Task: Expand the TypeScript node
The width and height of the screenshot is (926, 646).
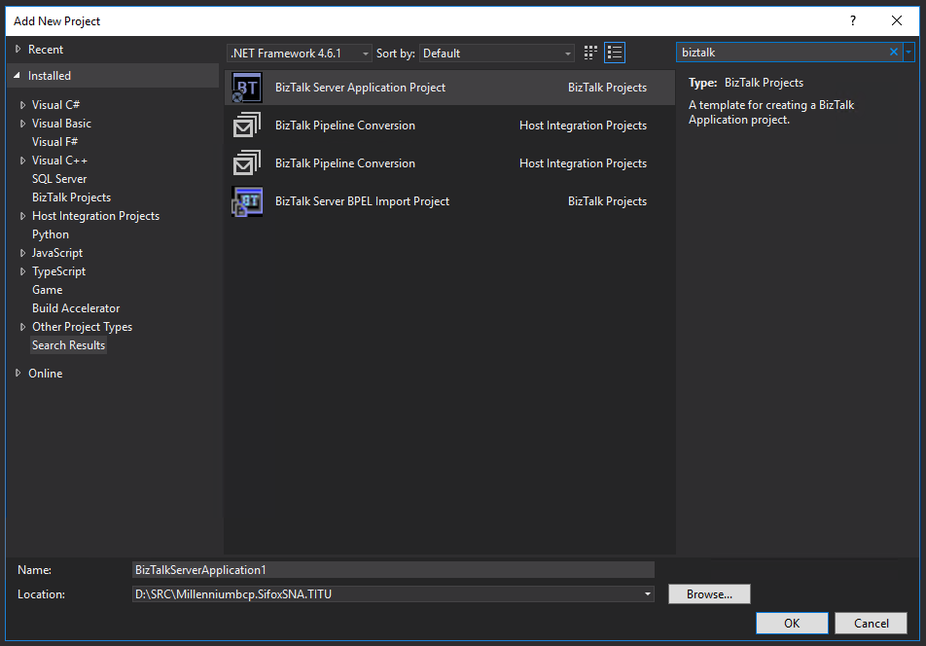Action: [22, 271]
